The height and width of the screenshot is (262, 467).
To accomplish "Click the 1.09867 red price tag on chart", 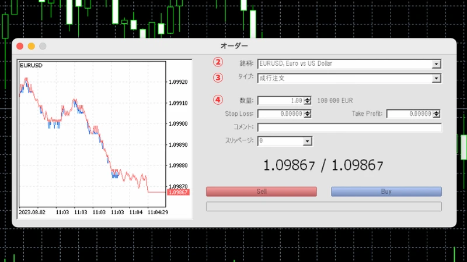I will [x=178, y=192].
